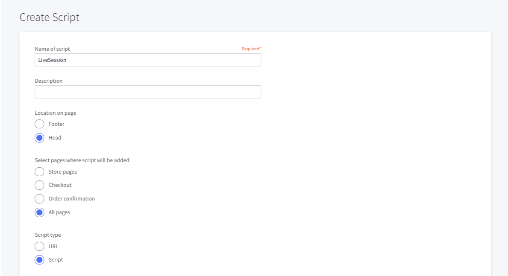The width and height of the screenshot is (508, 276).
Task: Click the Create Script page title
Action: 49,17
